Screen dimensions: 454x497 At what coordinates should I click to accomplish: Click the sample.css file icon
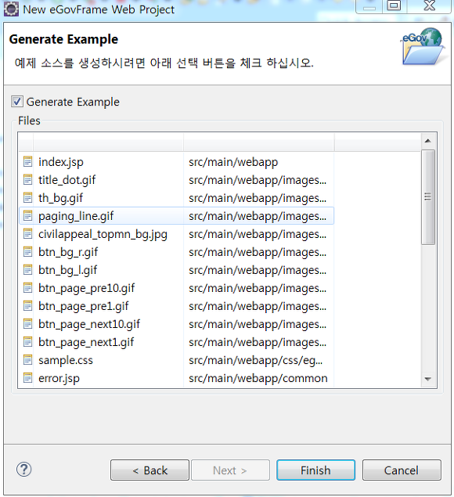point(28,360)
